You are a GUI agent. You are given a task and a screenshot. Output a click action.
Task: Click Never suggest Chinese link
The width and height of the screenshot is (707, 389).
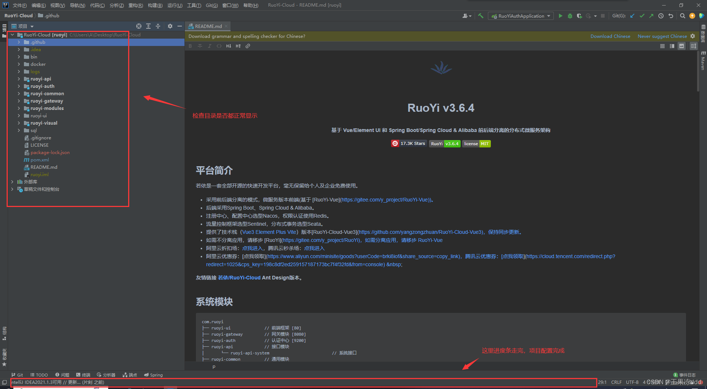(x=662, y=36)
